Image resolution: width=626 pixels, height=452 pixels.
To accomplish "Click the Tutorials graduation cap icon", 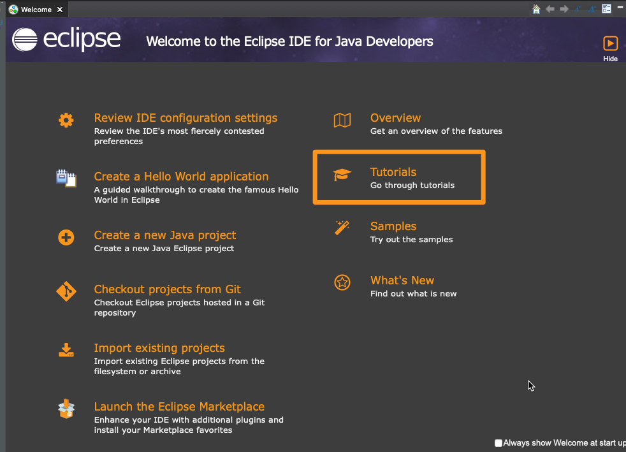I will point(342,175).
